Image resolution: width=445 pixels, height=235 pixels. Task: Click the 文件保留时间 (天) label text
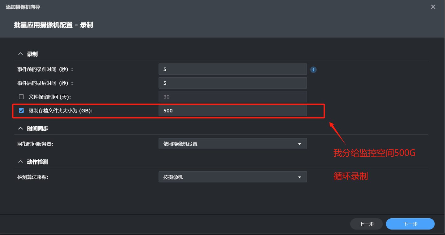click(x=50, y=97)
